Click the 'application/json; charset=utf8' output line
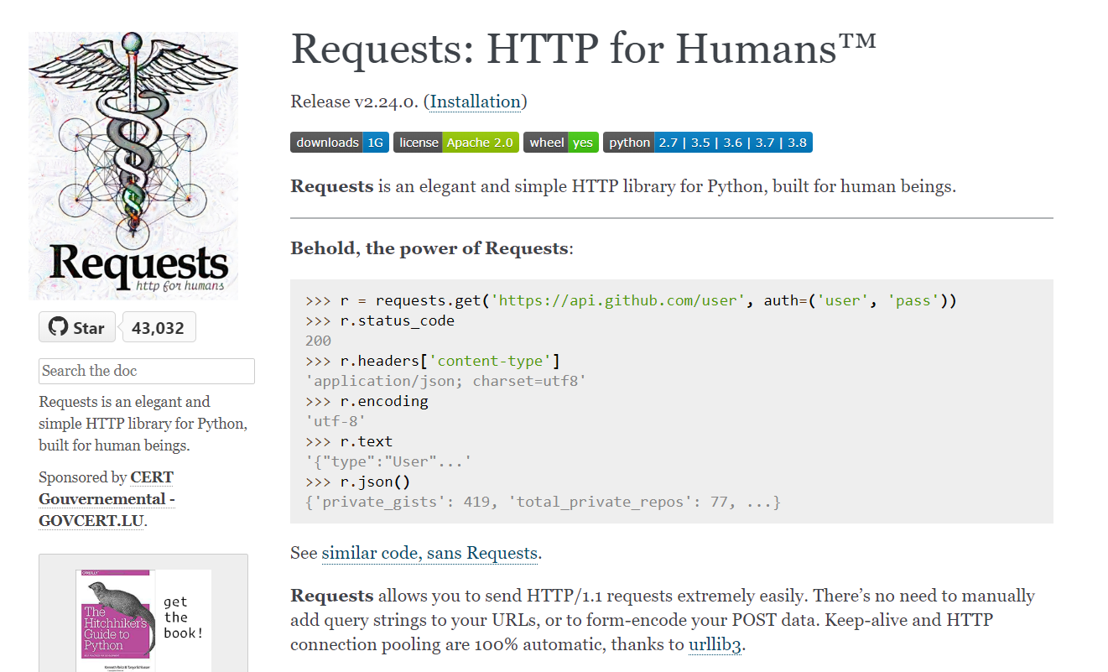The width and height of the screenshot is (1108, 672). click(445, 381)
